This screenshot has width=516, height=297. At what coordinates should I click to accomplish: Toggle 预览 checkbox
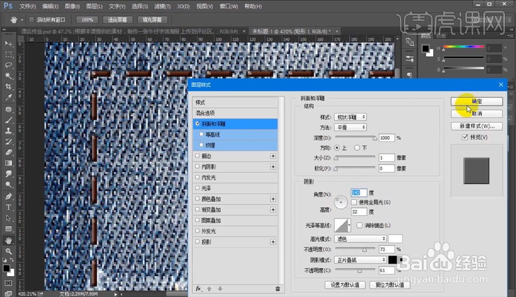click(465, 137)
